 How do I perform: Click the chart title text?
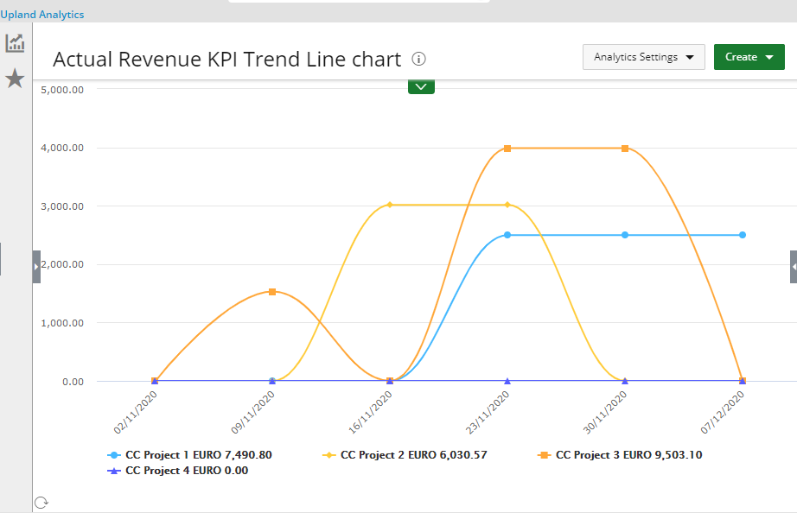pyautogui.click(x=227, y=59)
